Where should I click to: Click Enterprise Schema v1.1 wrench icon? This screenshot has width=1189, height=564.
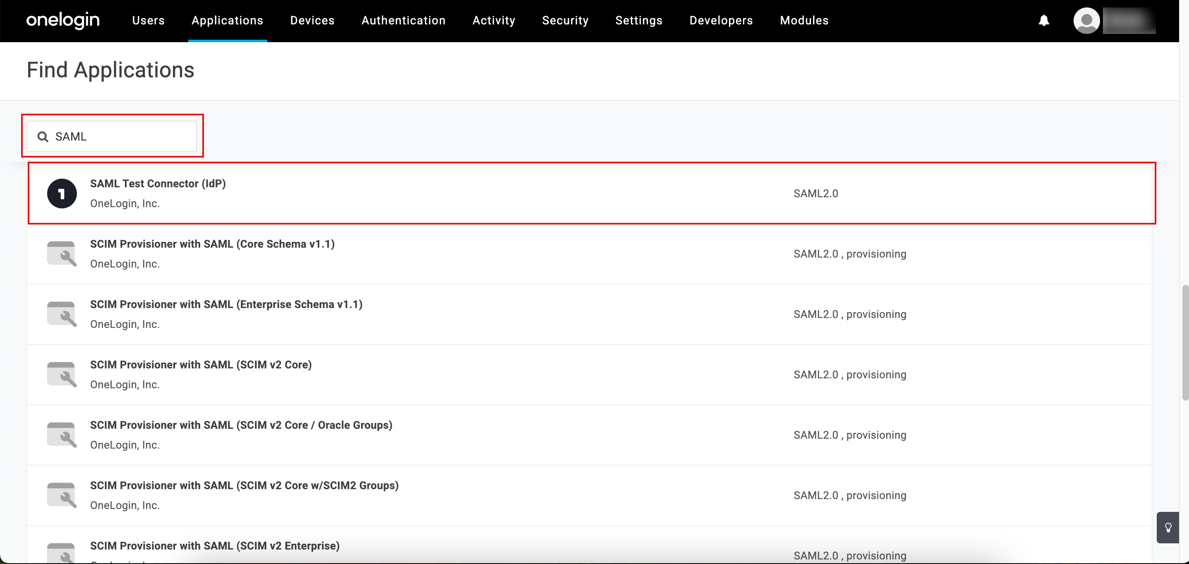62,314
